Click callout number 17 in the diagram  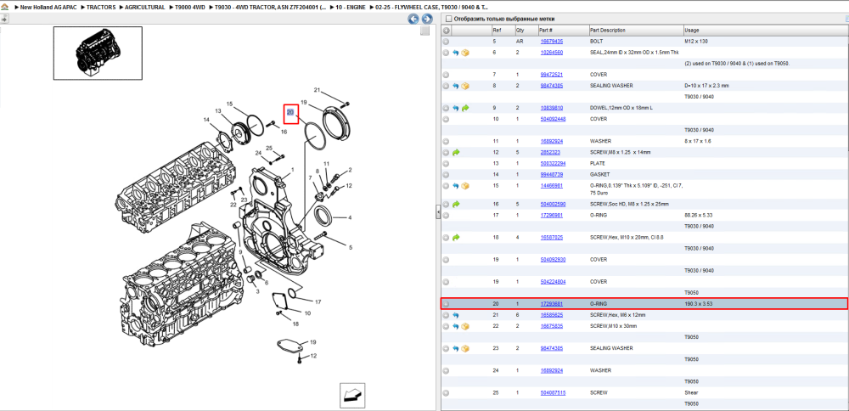[x=318, y=301]
